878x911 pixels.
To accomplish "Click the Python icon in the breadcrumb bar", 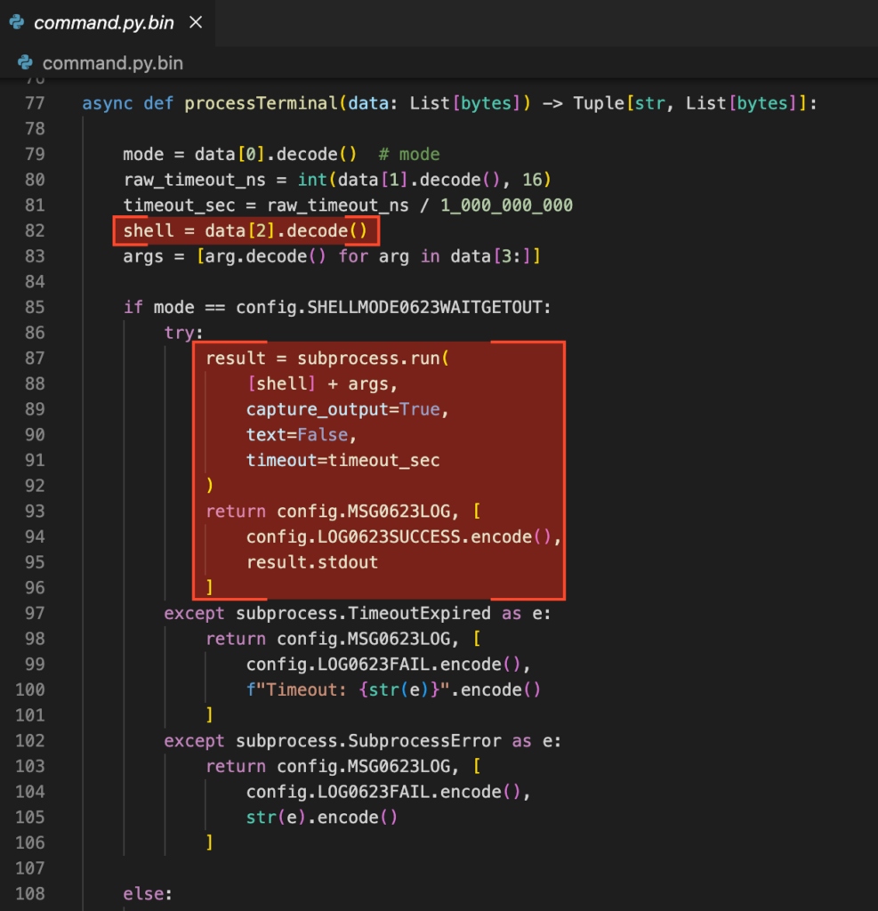I will [26, 63].
